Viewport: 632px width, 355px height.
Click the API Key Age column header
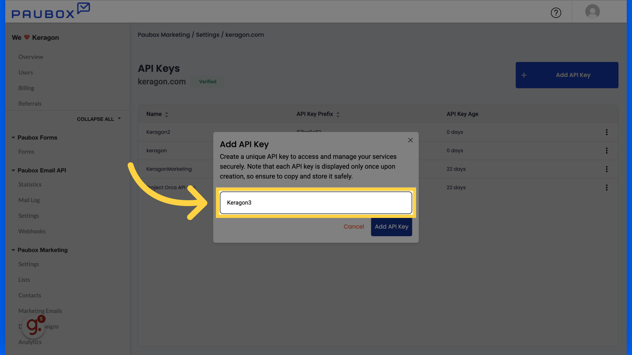[x=462, y=114]
